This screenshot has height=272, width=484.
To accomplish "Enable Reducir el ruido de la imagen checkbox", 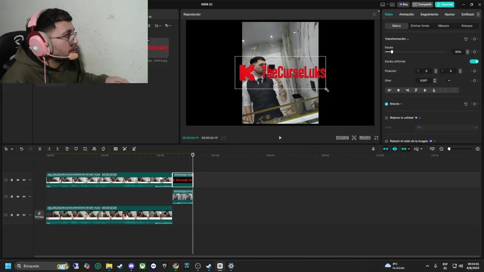I will [386, 141].
